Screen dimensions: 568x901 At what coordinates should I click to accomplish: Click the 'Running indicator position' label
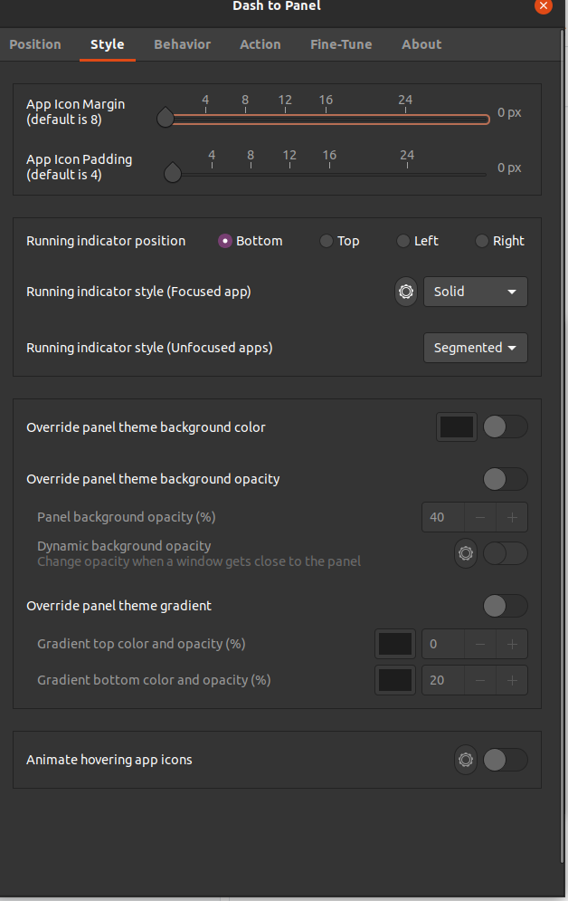106,241
